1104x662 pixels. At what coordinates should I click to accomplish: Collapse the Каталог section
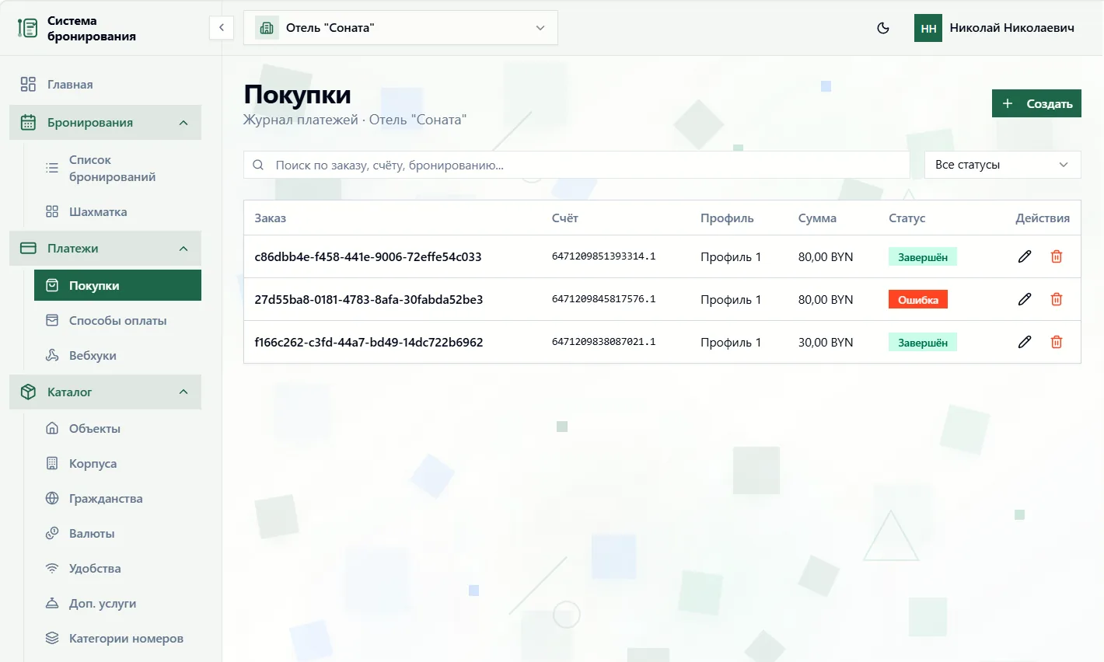(x=105, y=392)
